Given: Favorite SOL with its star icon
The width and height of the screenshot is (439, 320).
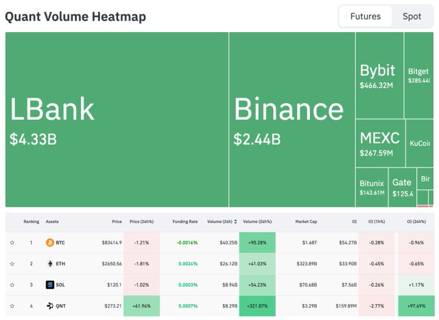Looking at the screenshot, I should [x=12, y=285].
